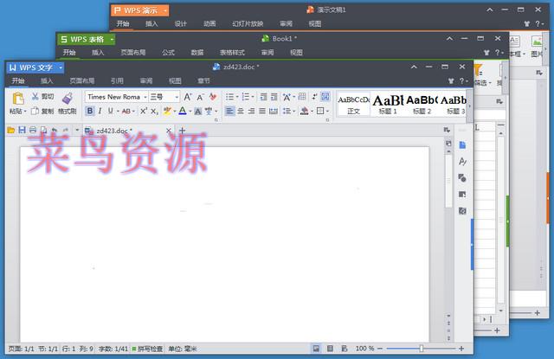Apply distributed alignment to the paragraph
The image size is (554, 359).
click(274, 112)
